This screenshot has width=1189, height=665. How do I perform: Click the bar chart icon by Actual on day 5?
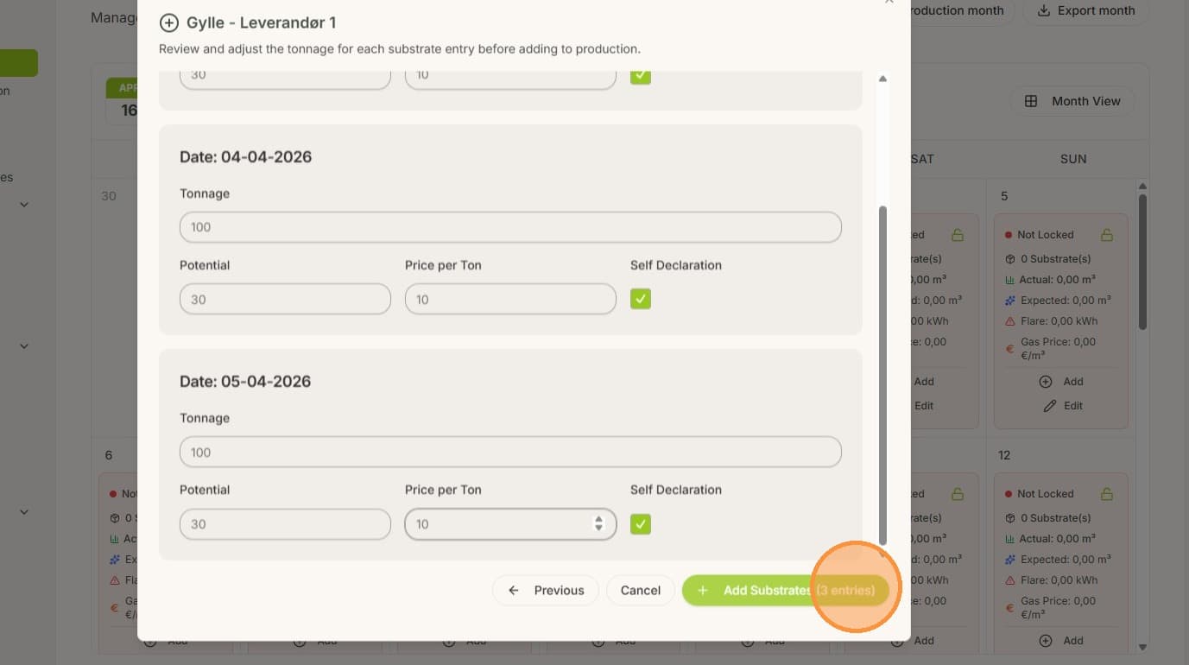(1009, 280)
